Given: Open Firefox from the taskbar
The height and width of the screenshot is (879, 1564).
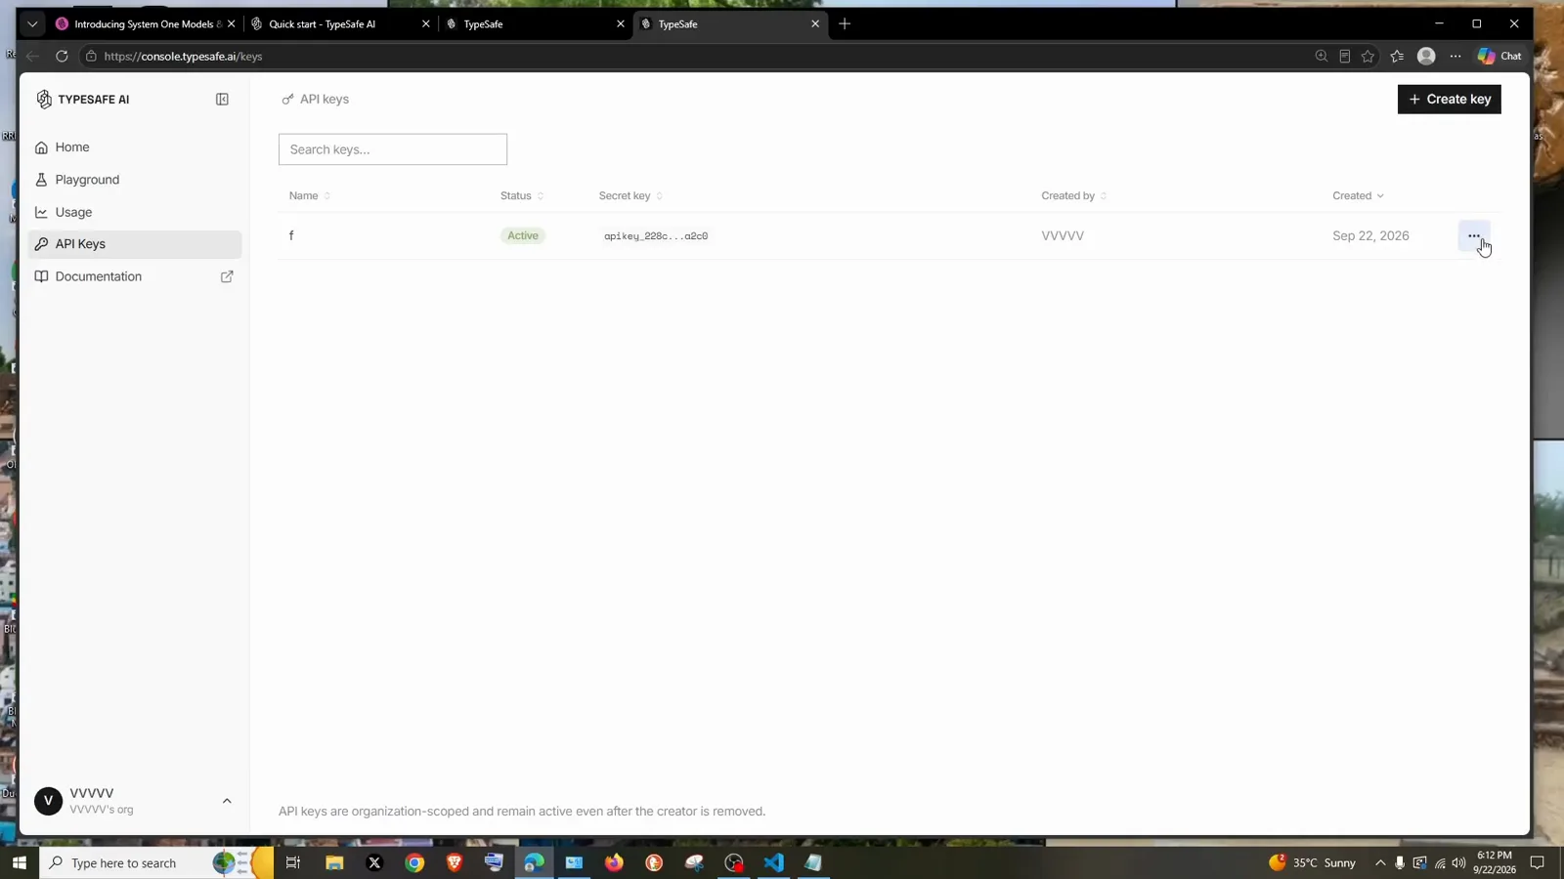Looking at the screenshot, I should [x=614, y=862].
